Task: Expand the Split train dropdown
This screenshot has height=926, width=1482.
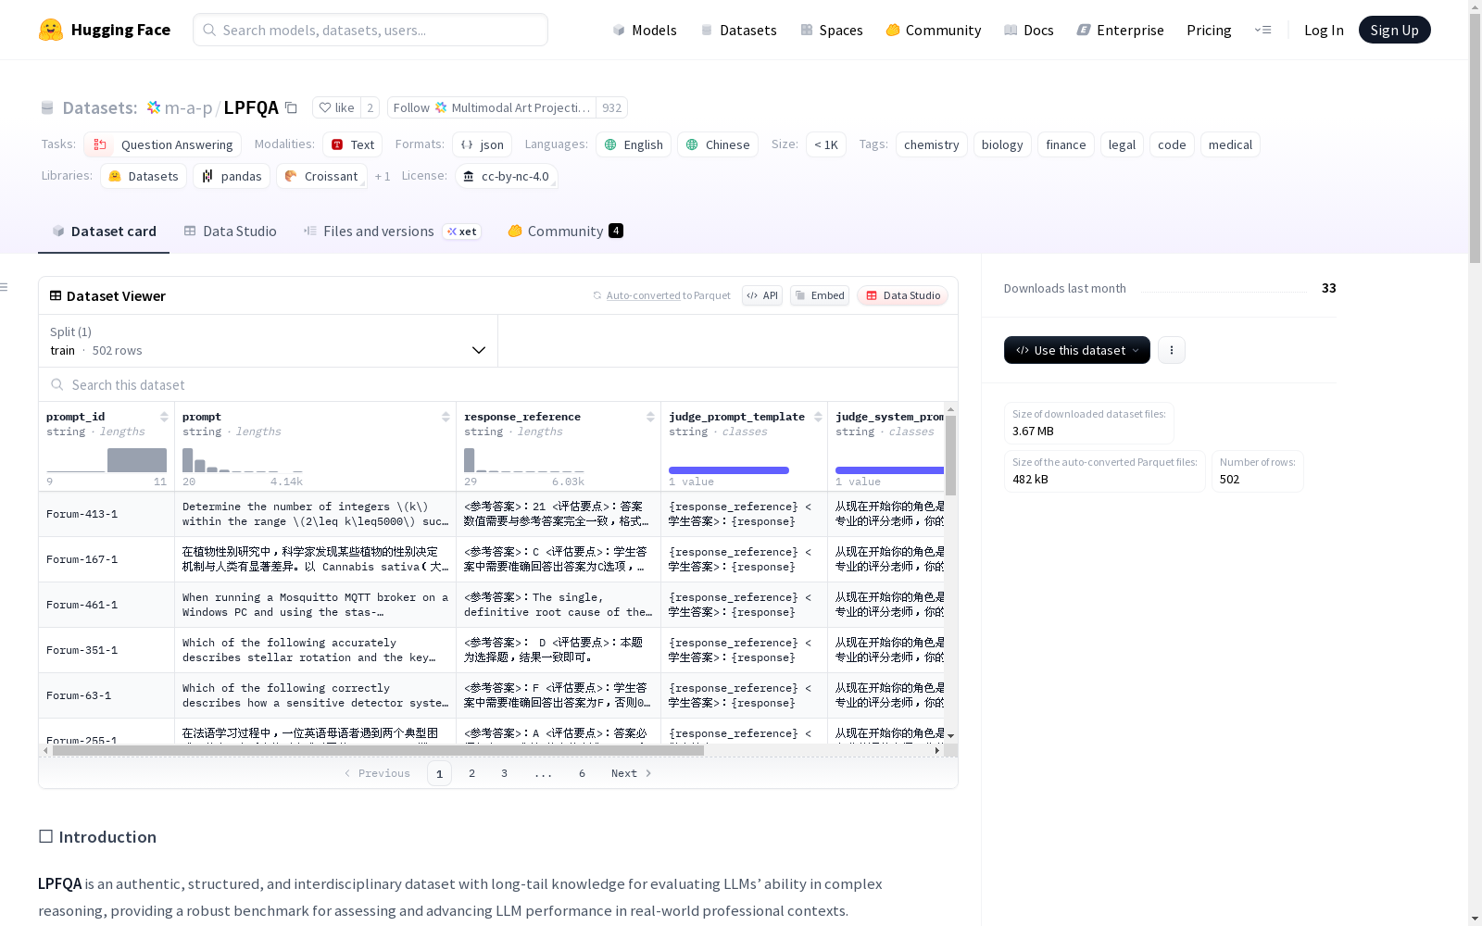Action: 269,341
